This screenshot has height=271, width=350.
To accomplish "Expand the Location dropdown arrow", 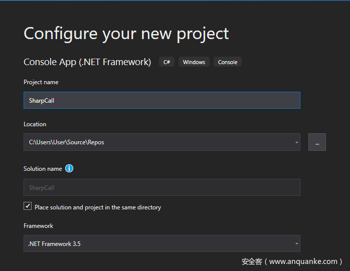I will click(x=297, y=142).
